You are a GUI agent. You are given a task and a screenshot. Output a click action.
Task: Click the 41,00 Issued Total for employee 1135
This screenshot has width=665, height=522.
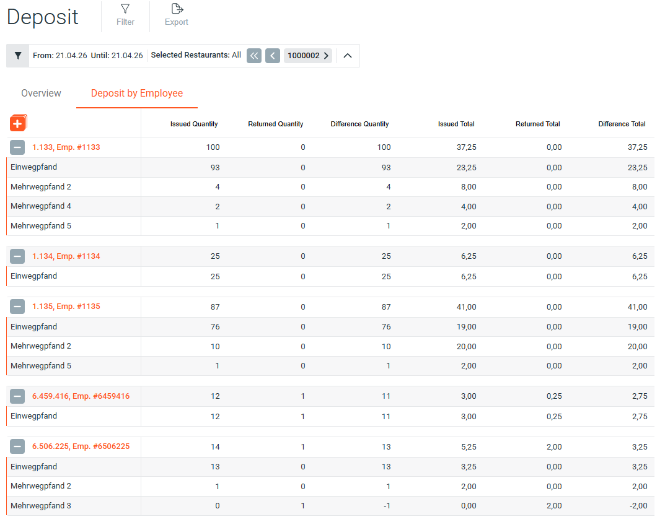(467, 307)
